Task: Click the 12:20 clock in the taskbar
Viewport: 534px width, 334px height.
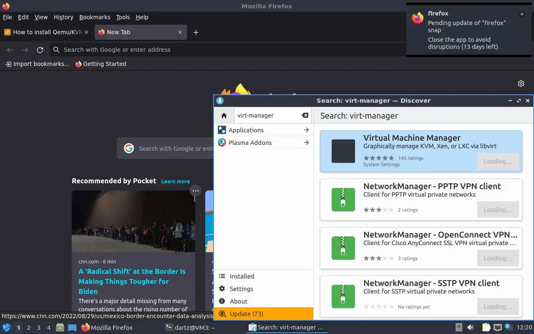Action: 524,328
